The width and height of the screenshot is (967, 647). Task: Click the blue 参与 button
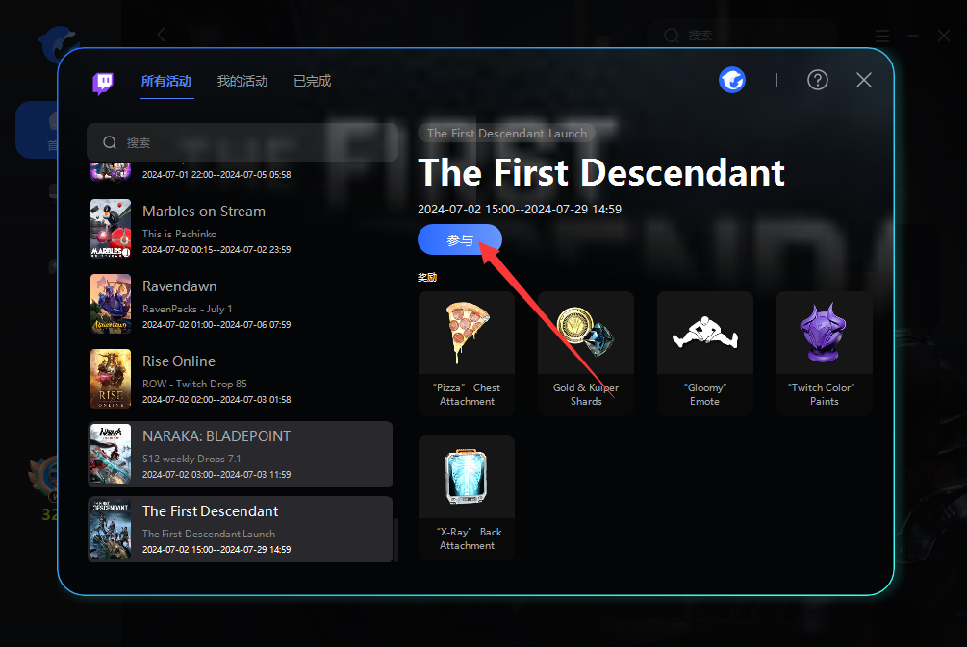coord(460,239)
